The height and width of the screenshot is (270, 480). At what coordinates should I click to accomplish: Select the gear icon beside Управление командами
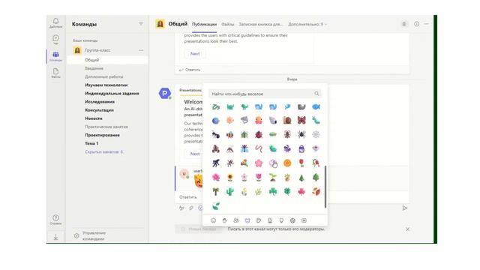pos(76,235)
